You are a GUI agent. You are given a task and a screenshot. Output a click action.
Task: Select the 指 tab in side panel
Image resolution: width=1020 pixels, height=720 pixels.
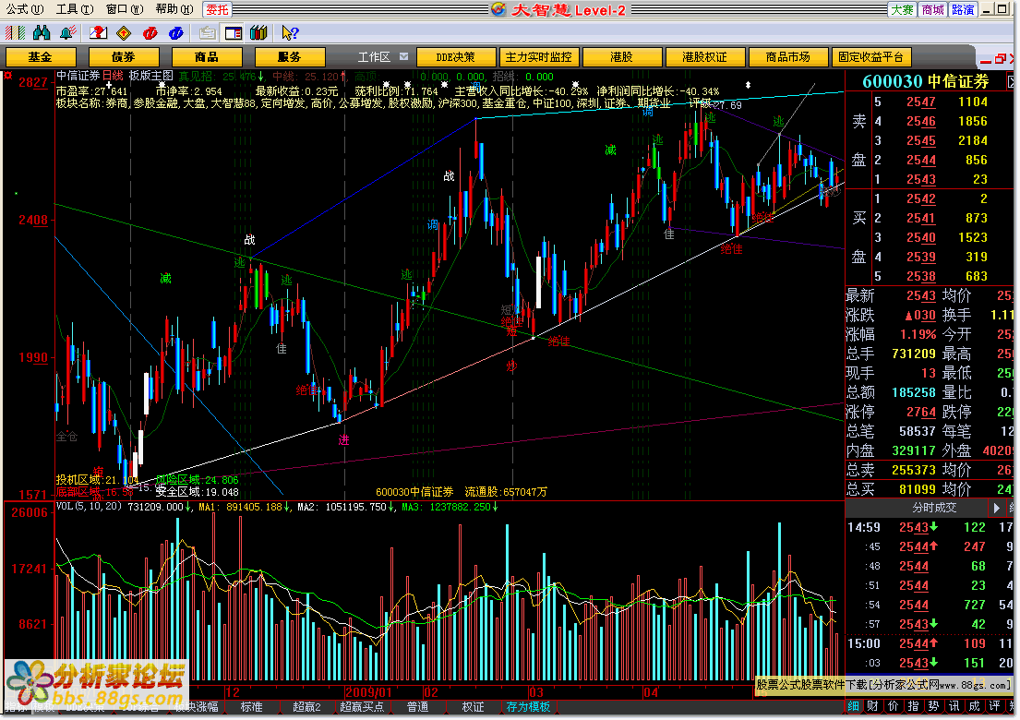click(x=913, y=705)
